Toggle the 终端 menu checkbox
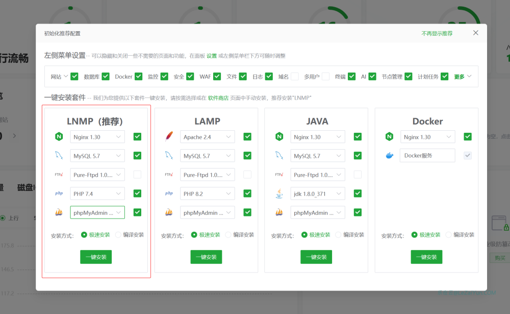The image size is (510, 314). [x=351, y=77]
